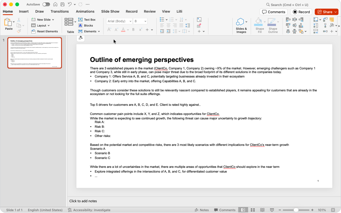Viewport: 341px width, 213px height.
Task: Click the increase indent icon
Action: coord(169,31)
